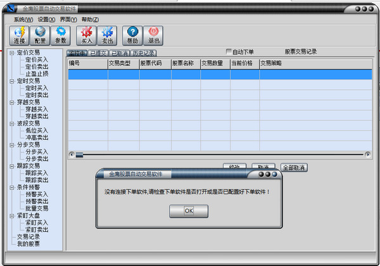Screen dimensions: 380x266
Task: Click the table scrollbar right arrow
Action: tap(367, 155)
